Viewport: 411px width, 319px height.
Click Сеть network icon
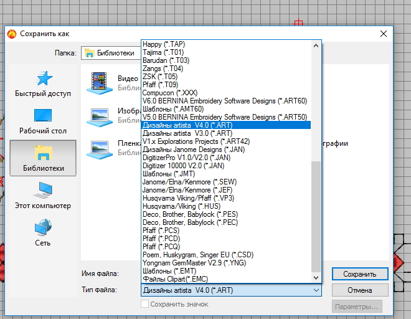pyautogui.click(x=43, y=228)
